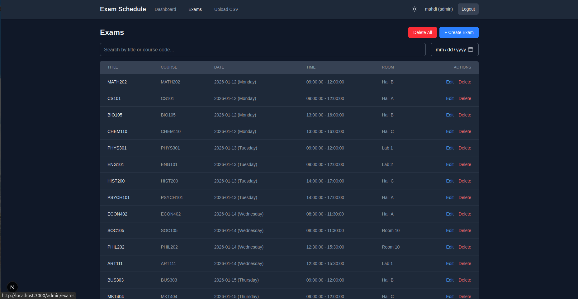Image resolution: width=578 pixels, height=299 pixels.
Task: Click the red Delete All button
Action: tap(422, 32)
